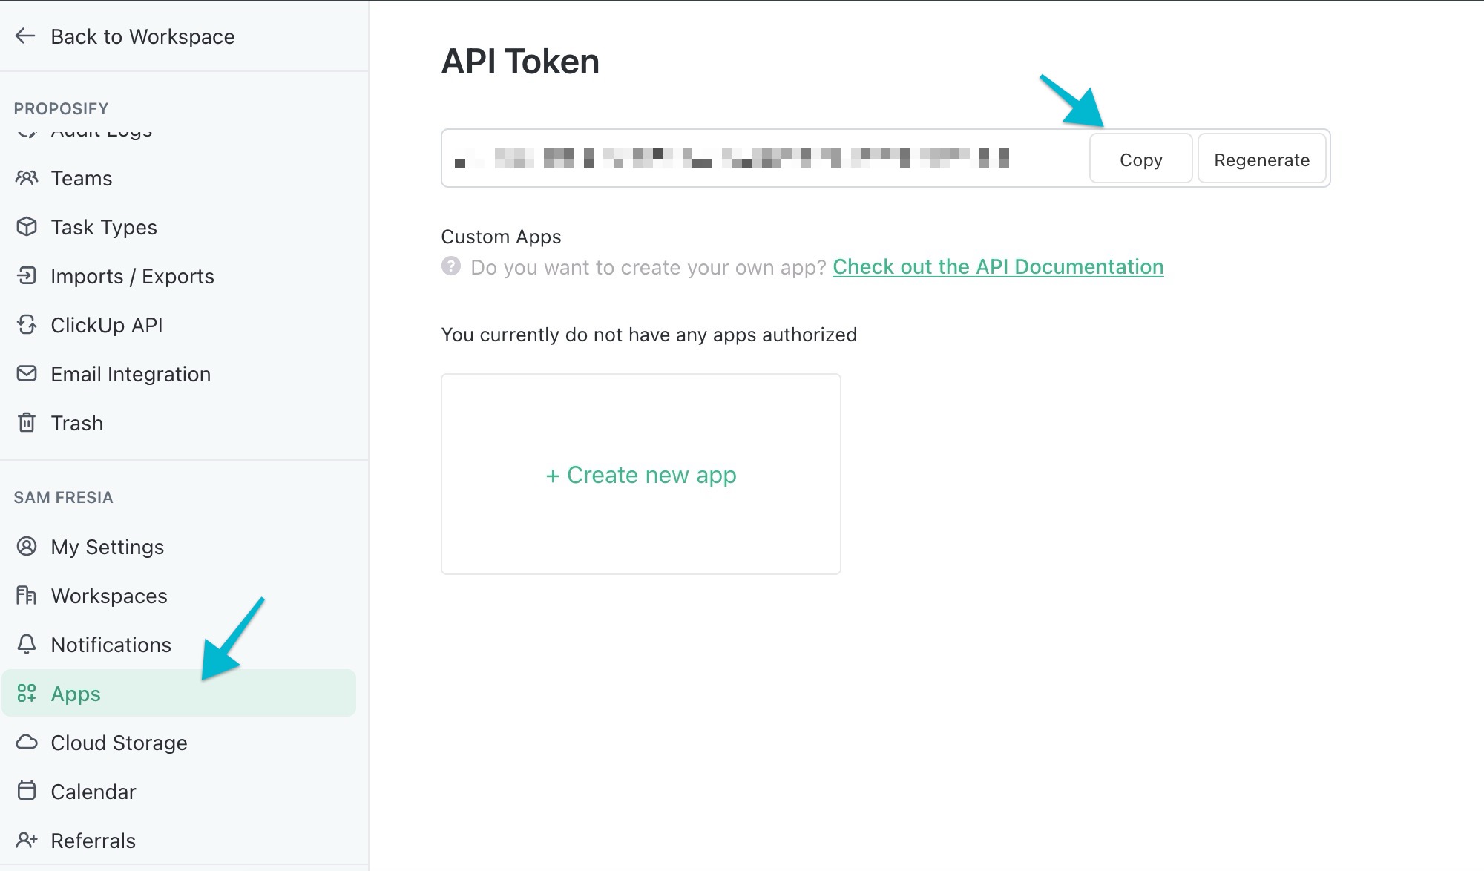1484x871 pixels.
Task: Click the Task Types cube icon
Action: 27,227
